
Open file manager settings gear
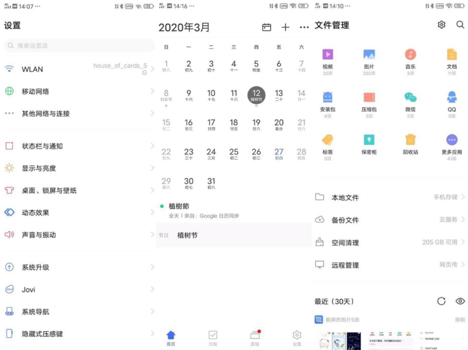441,25
